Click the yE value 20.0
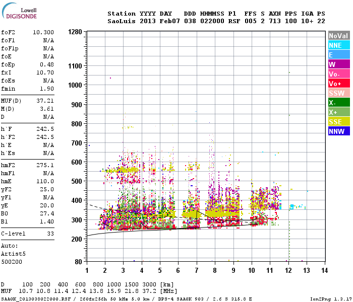 click(47, 205)
